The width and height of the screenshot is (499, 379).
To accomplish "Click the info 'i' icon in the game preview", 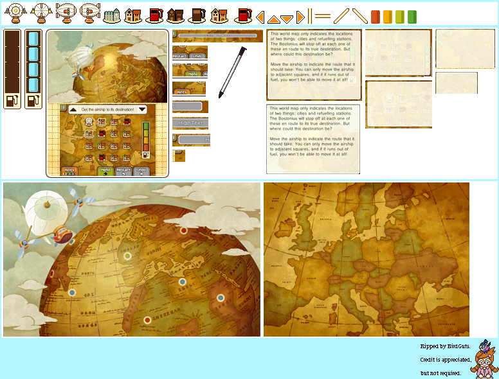I will pyautogui.click(x=63, y=107).
